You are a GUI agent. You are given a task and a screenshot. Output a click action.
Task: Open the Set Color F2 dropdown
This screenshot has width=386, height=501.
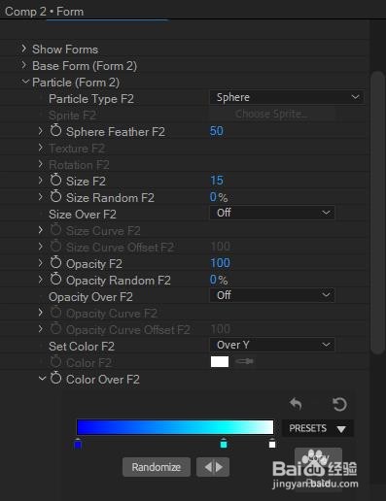click(272, 345)
